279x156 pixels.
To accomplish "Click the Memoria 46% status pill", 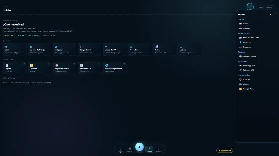I will point(9,36).
